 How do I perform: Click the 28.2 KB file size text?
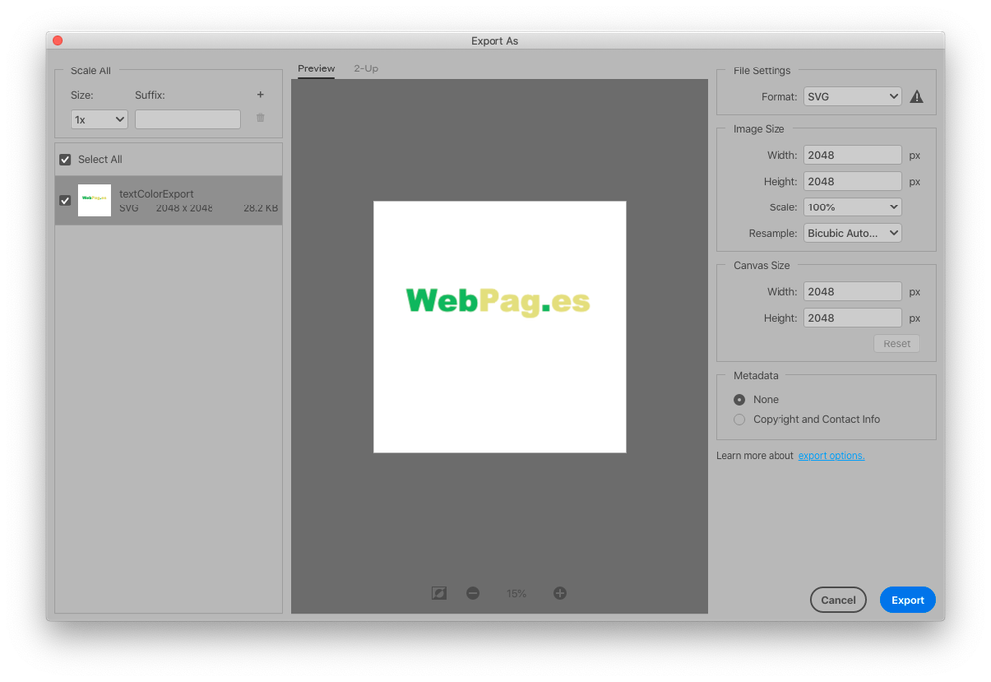(261, 208)
